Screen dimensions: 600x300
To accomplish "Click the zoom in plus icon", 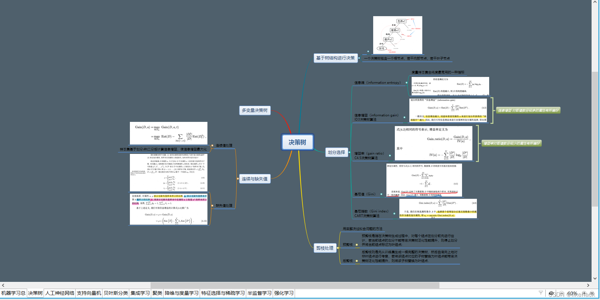I will click(x=584, y=293).
